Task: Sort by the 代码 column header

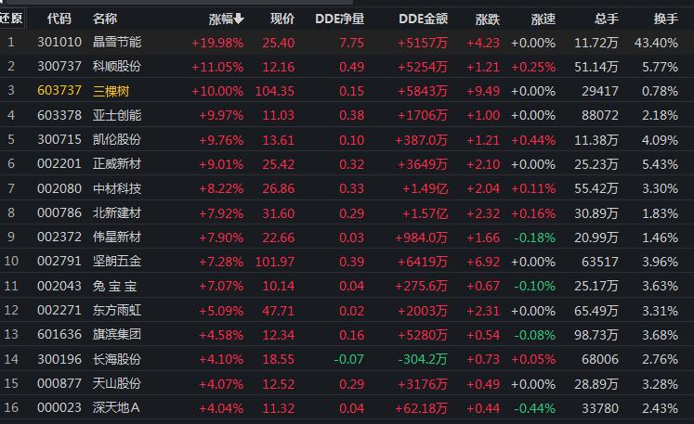Action: point(58,19)
